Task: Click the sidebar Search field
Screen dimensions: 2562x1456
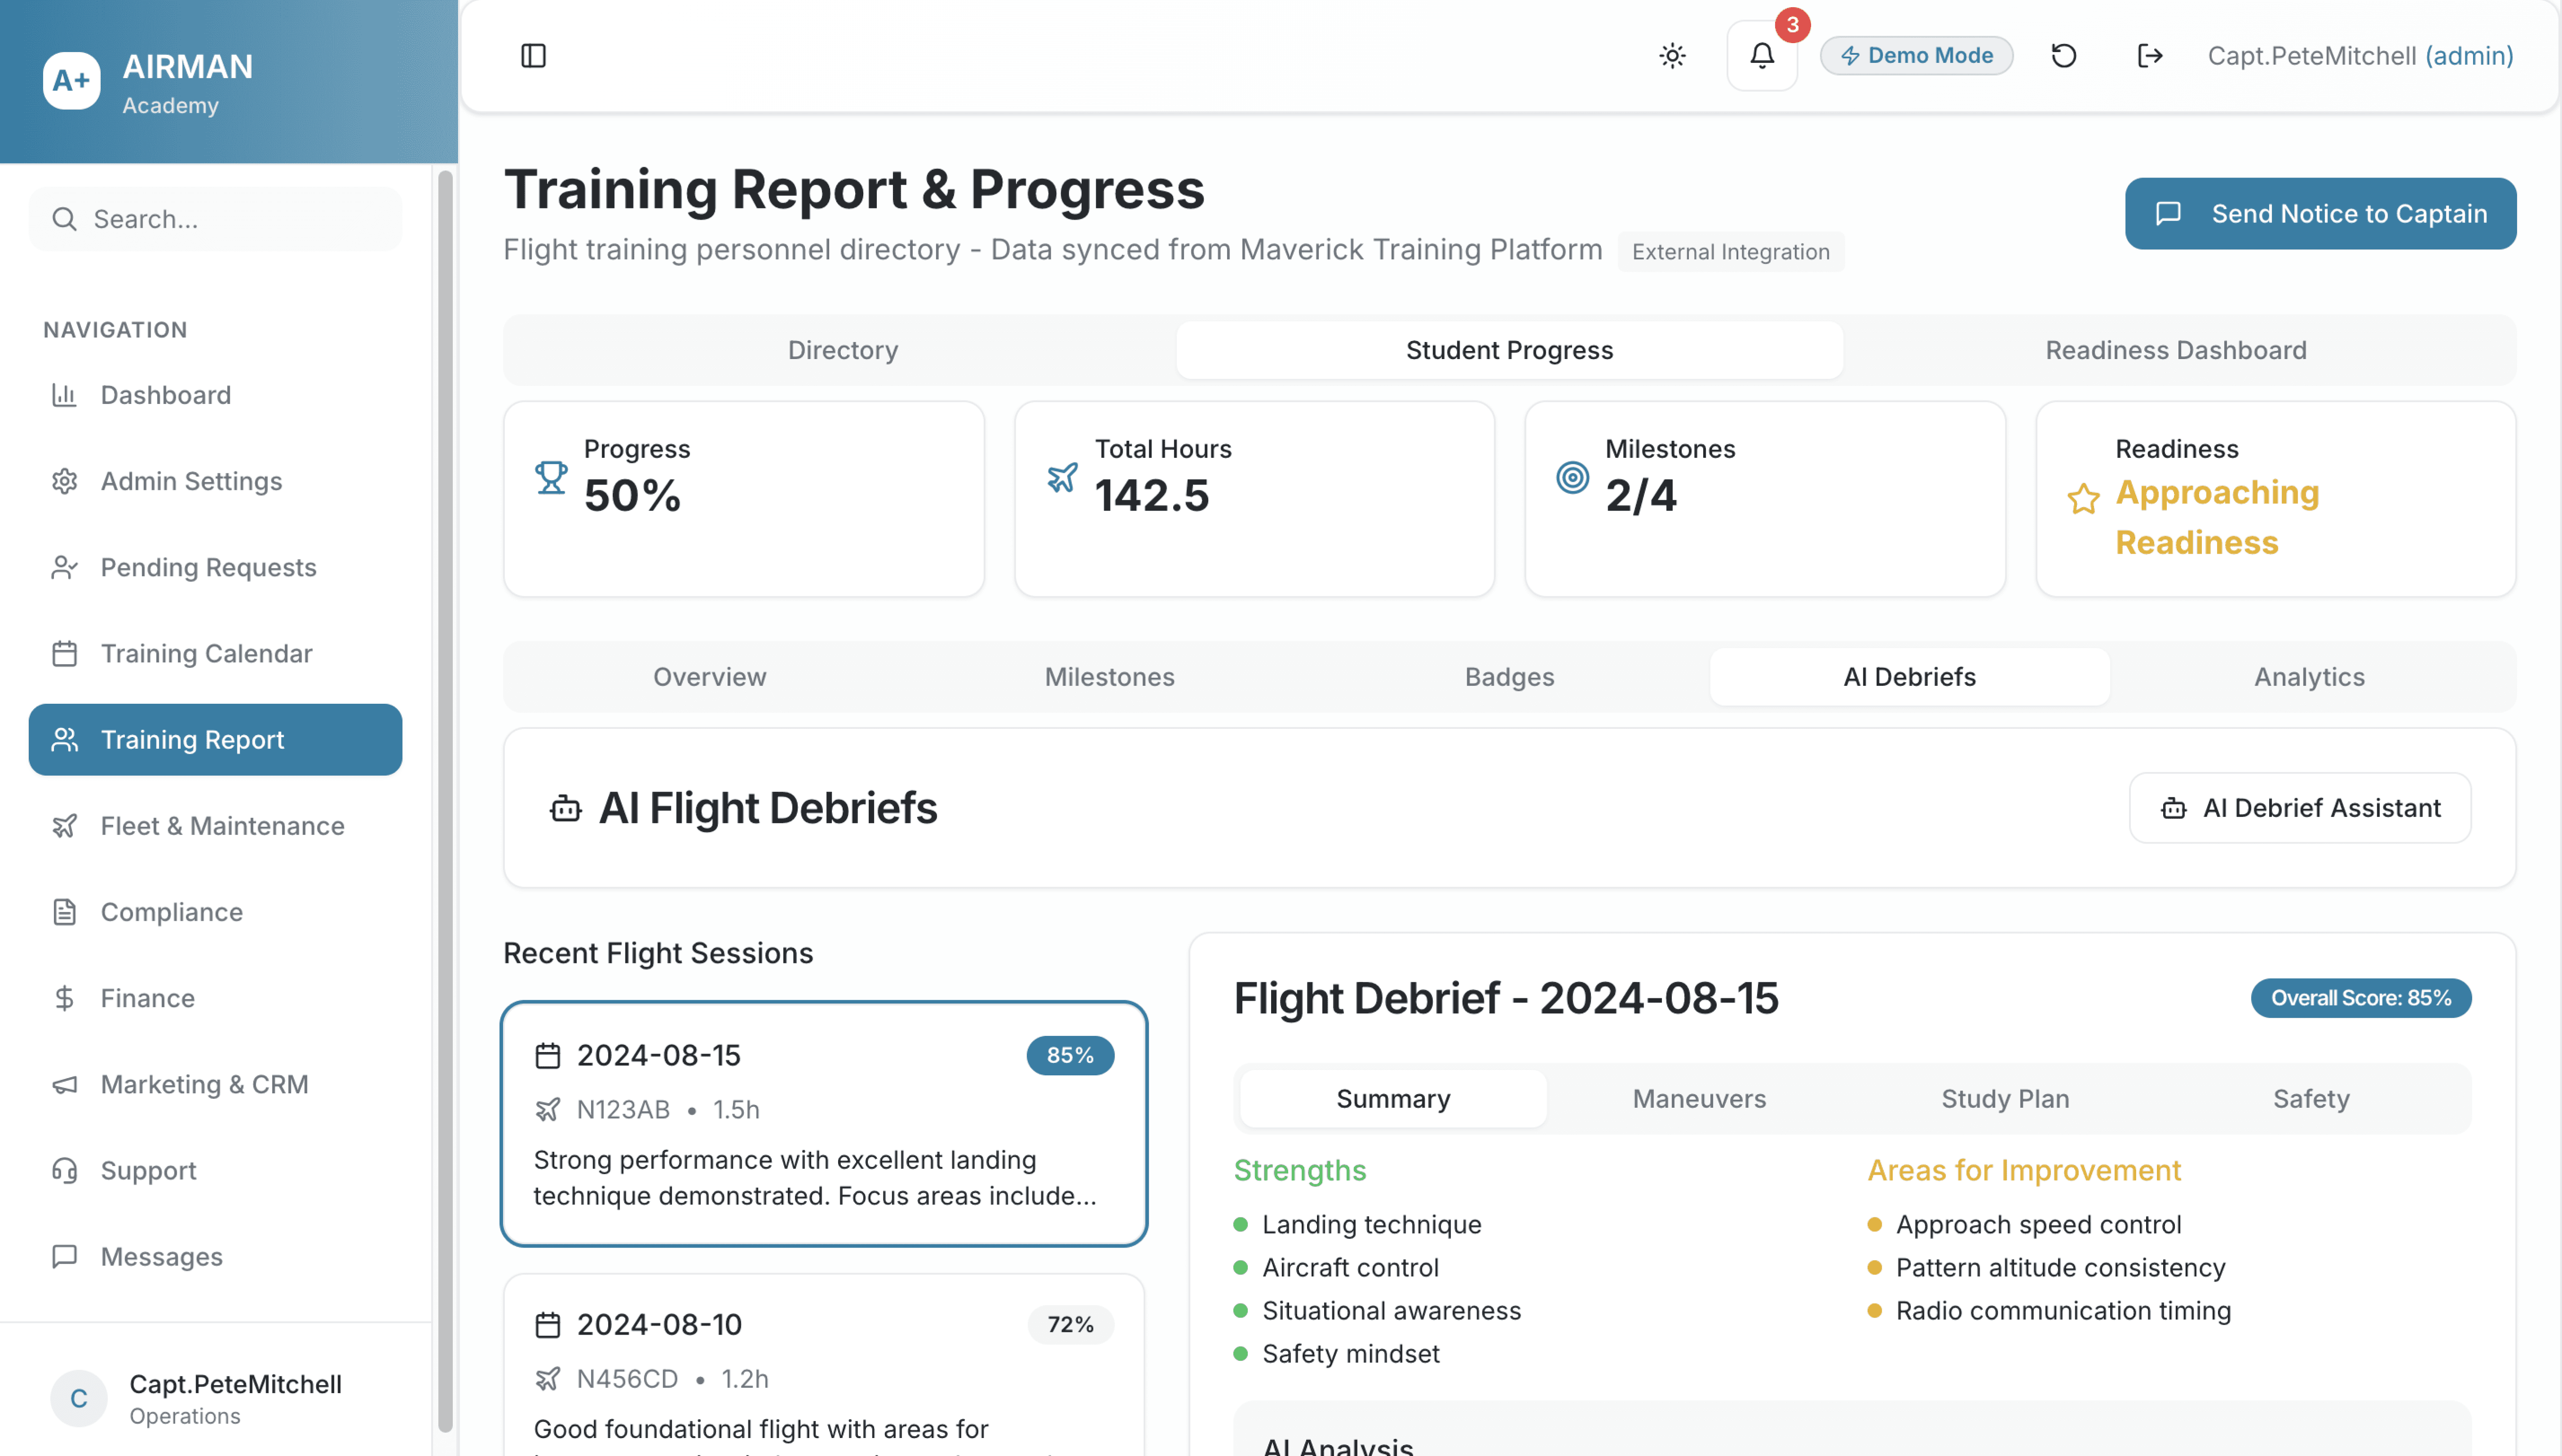Action: 215,219
